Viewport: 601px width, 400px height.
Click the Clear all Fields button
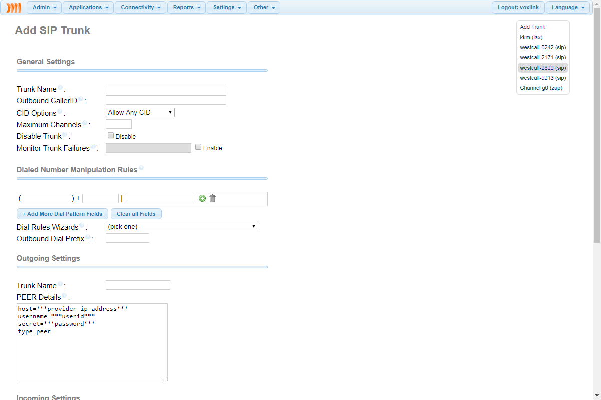136,214
